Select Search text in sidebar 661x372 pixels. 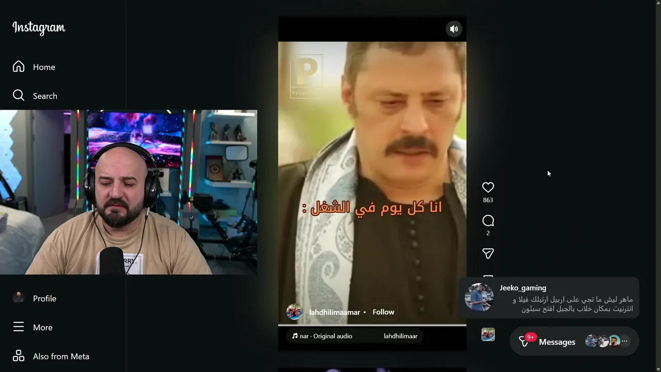tap(45, 96)
